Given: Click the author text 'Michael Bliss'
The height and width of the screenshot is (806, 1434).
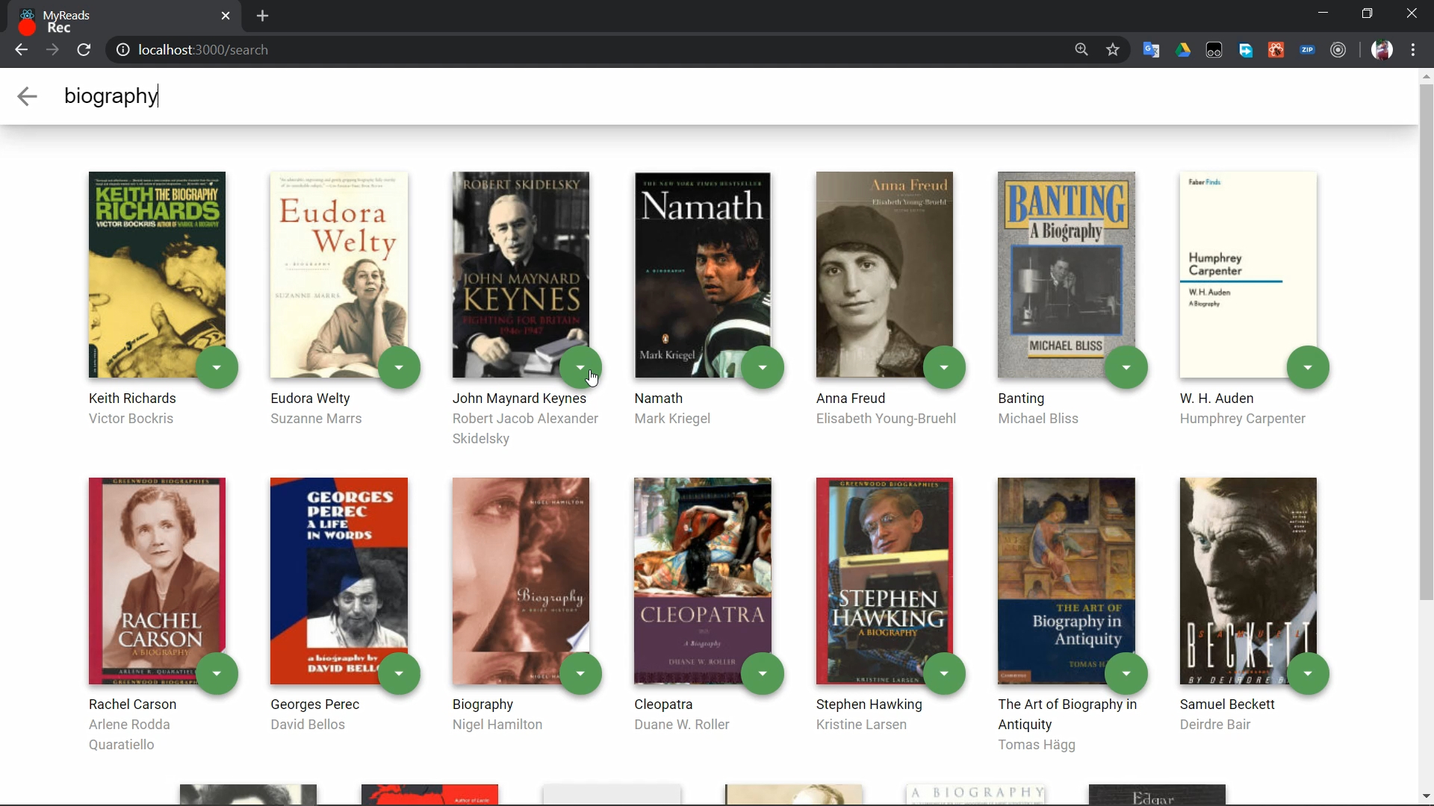Looking at the screenshot, I should (1038, 419).
